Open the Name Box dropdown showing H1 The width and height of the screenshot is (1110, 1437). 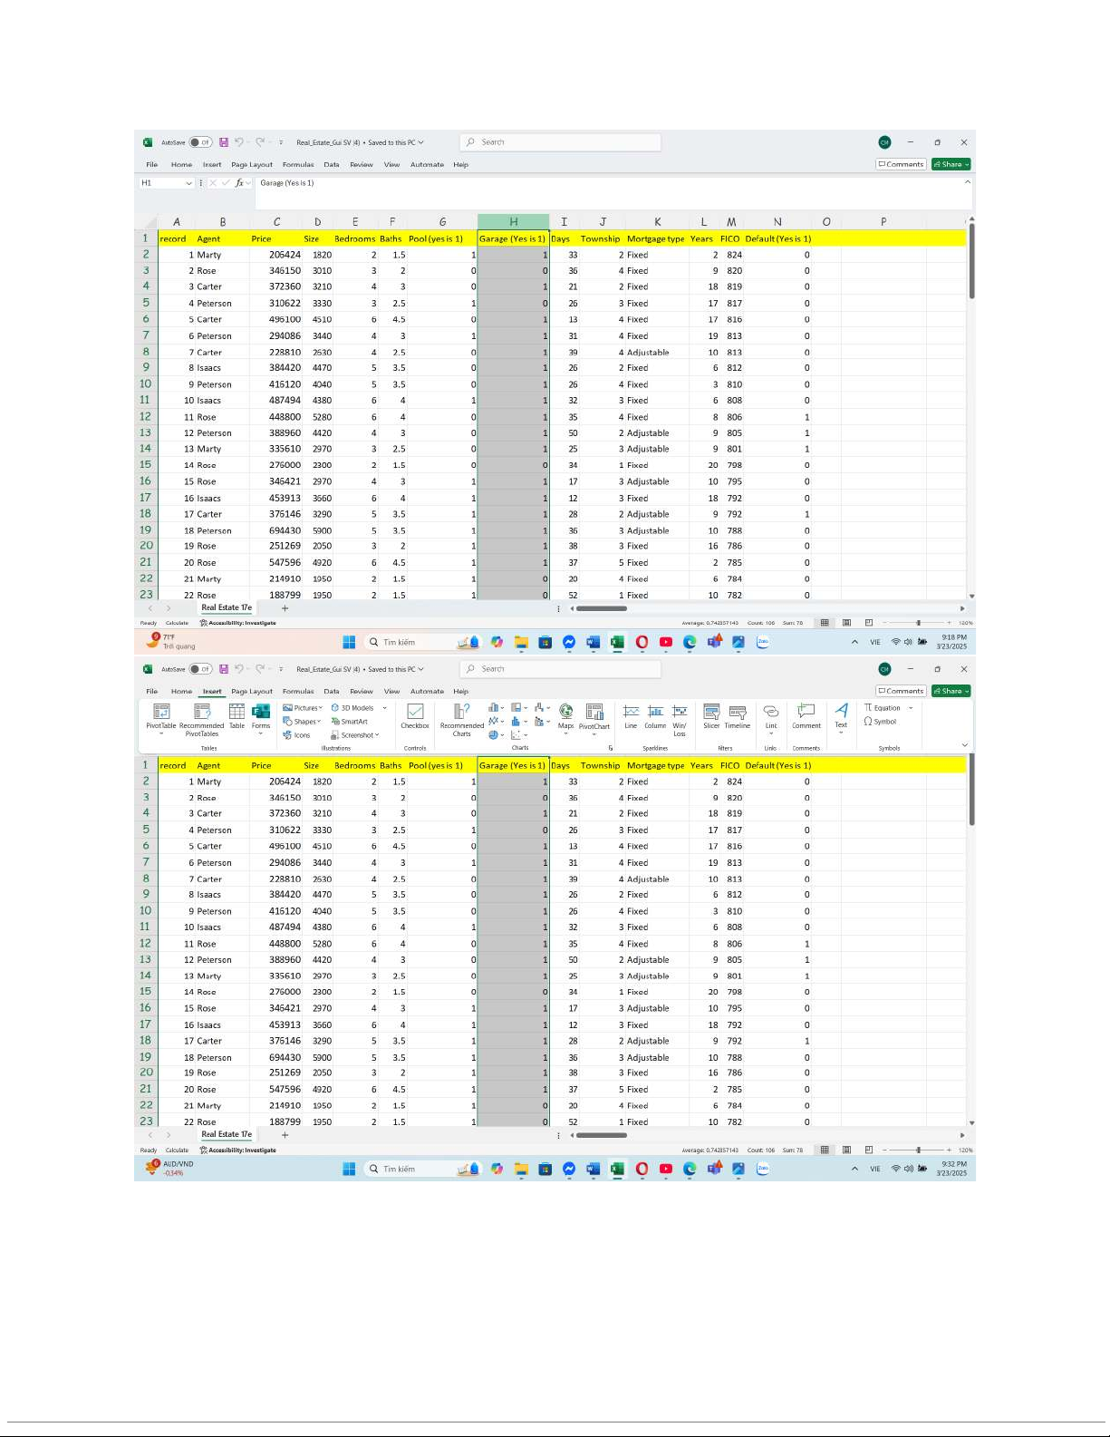[x=188, y=183]
